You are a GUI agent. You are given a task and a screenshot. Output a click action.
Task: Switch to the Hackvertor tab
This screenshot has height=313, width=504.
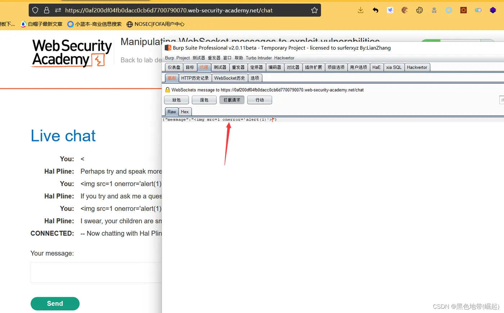(x=417, y=67)
